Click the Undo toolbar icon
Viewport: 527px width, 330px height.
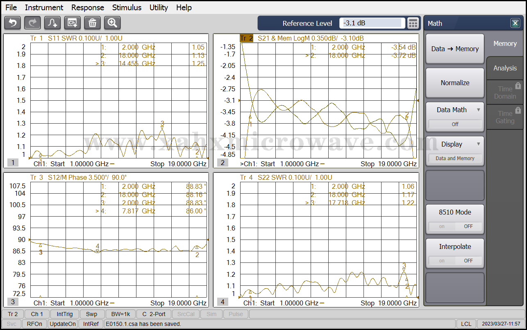point(12,23)
